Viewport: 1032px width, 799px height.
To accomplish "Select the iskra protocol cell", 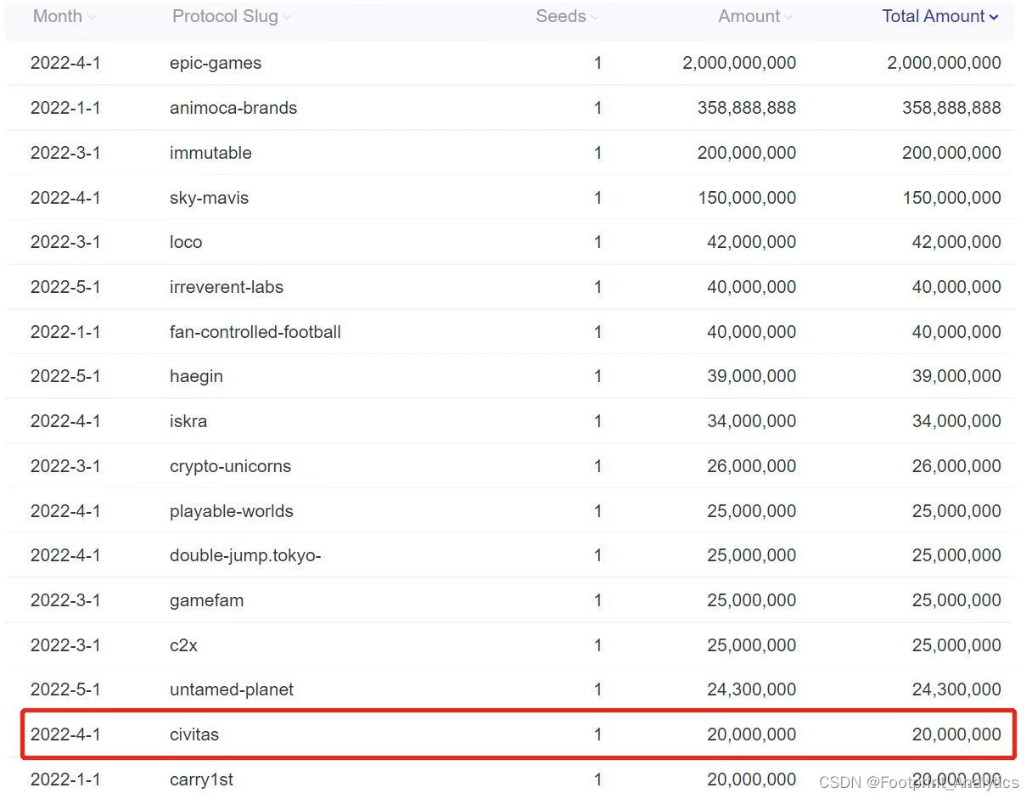I will point(188,421).
